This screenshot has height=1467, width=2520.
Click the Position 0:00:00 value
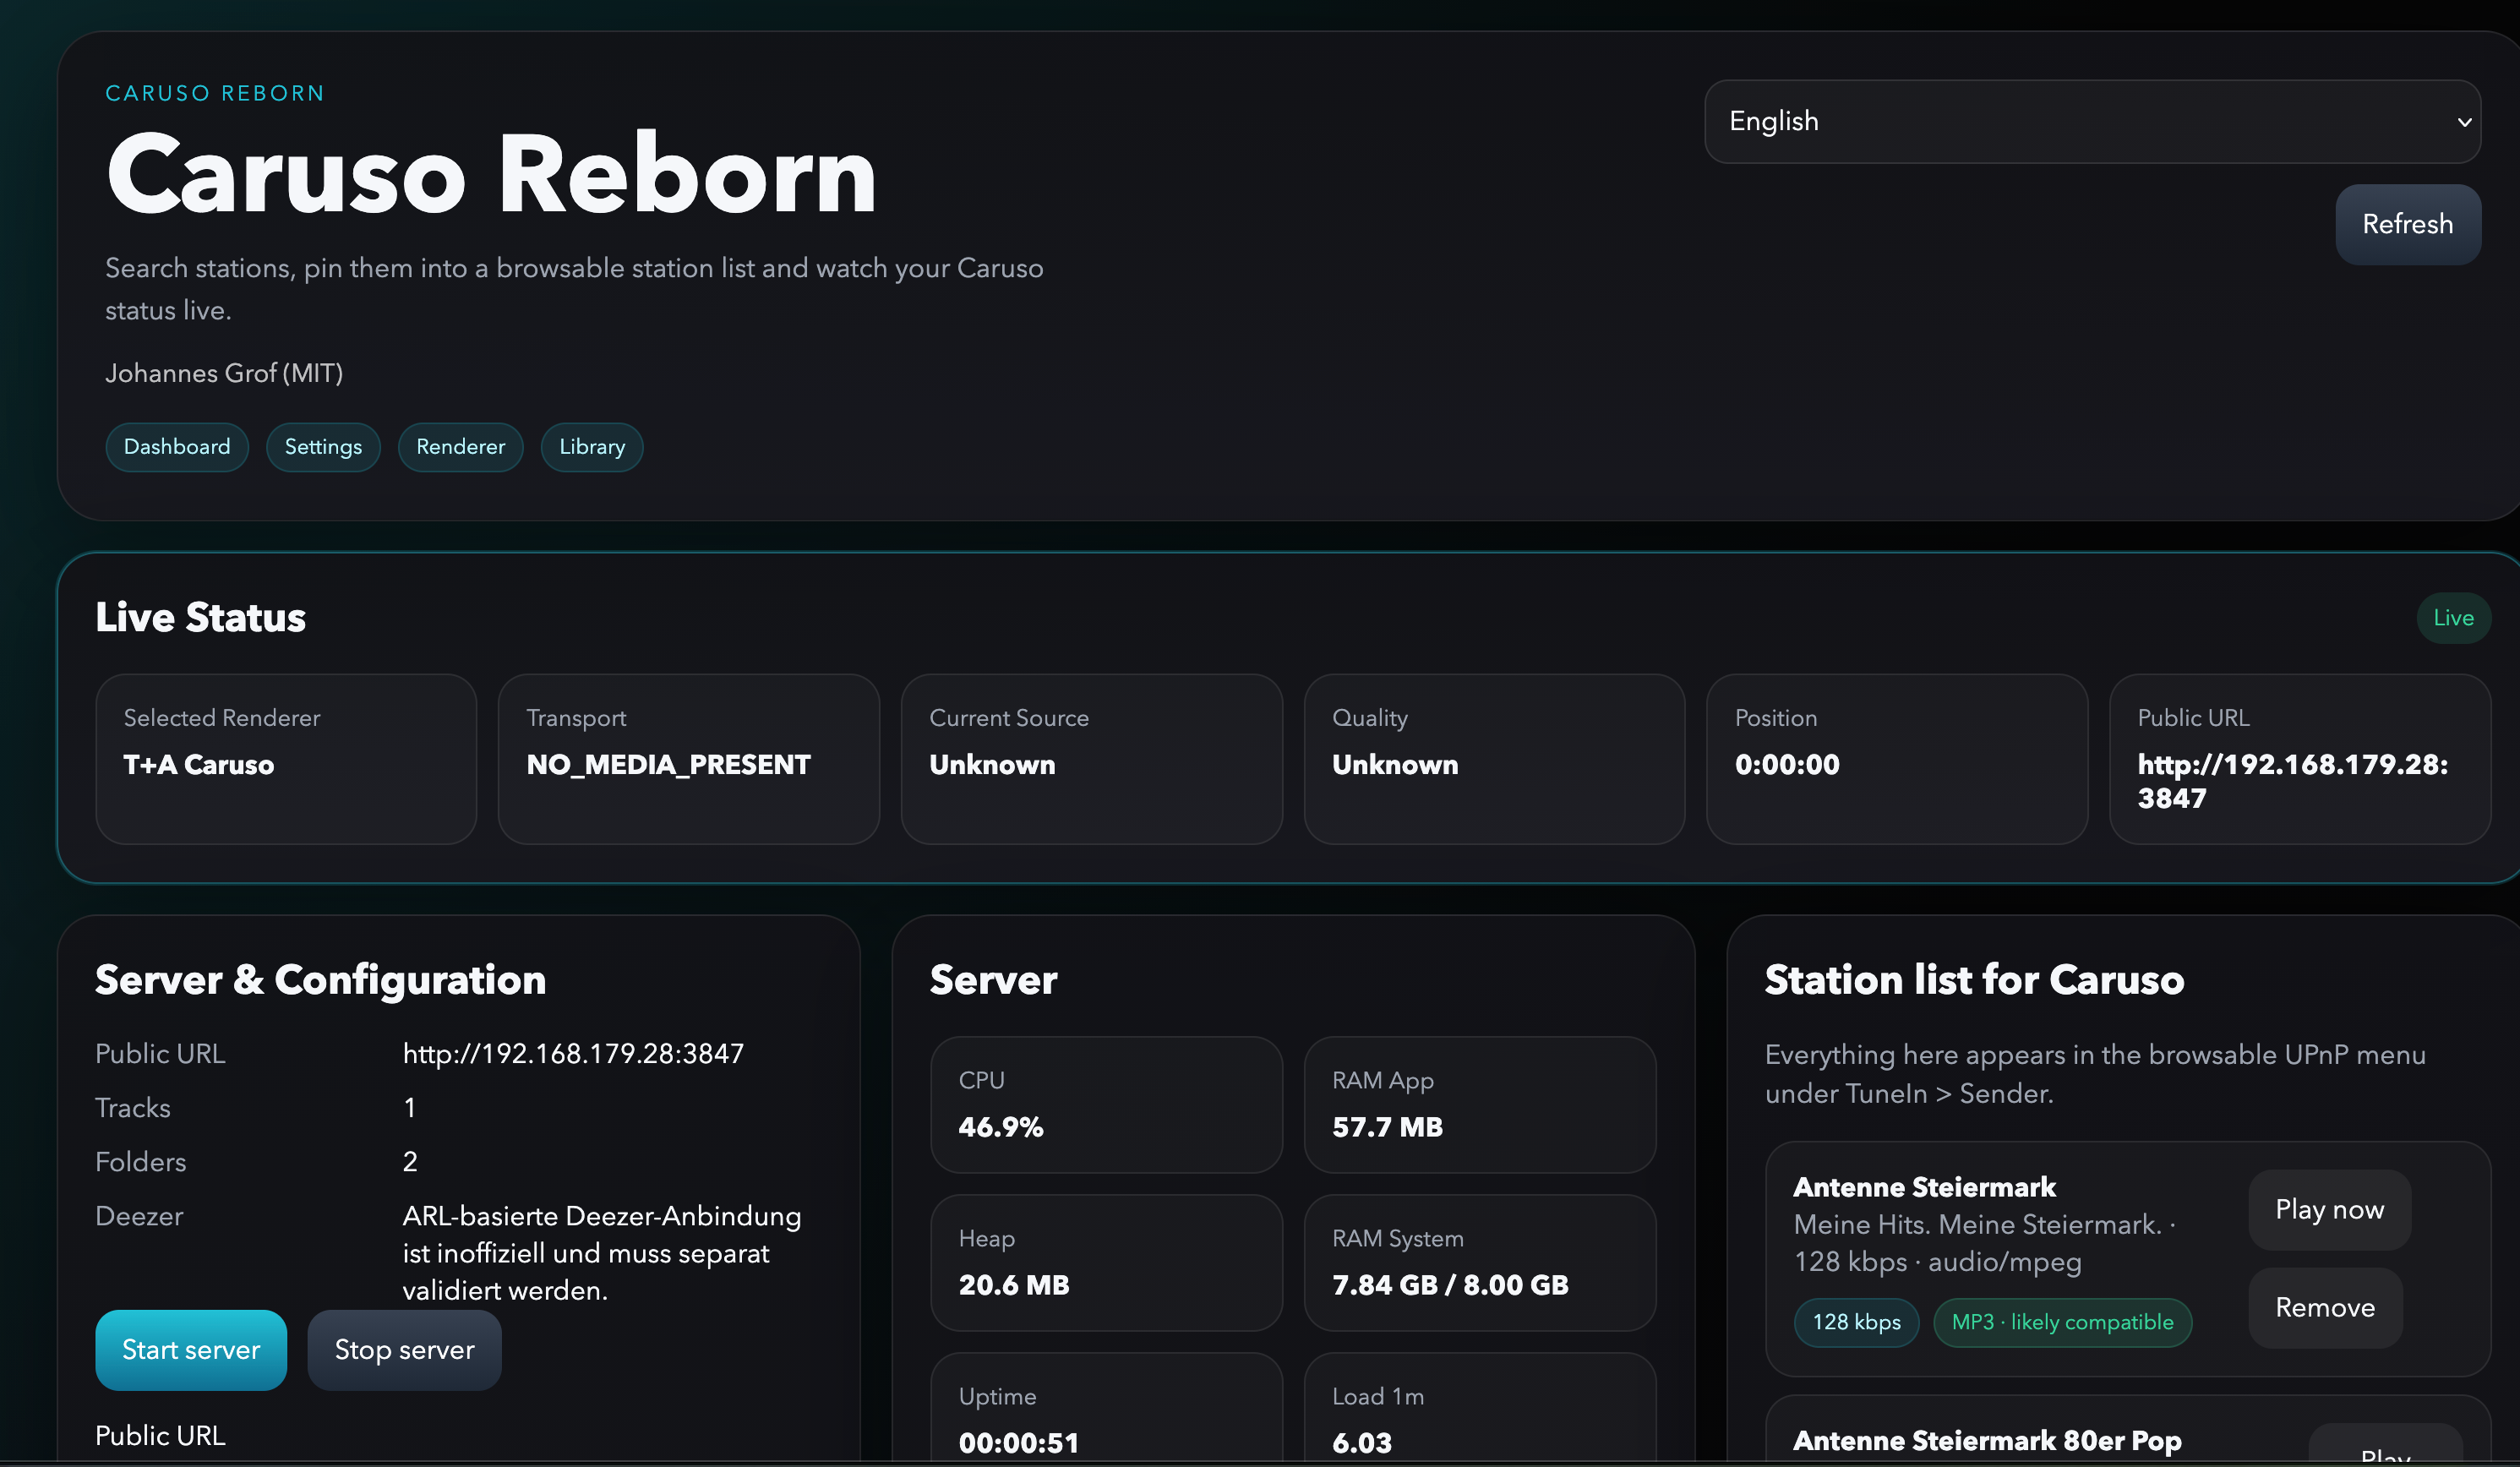point(1787,765)
